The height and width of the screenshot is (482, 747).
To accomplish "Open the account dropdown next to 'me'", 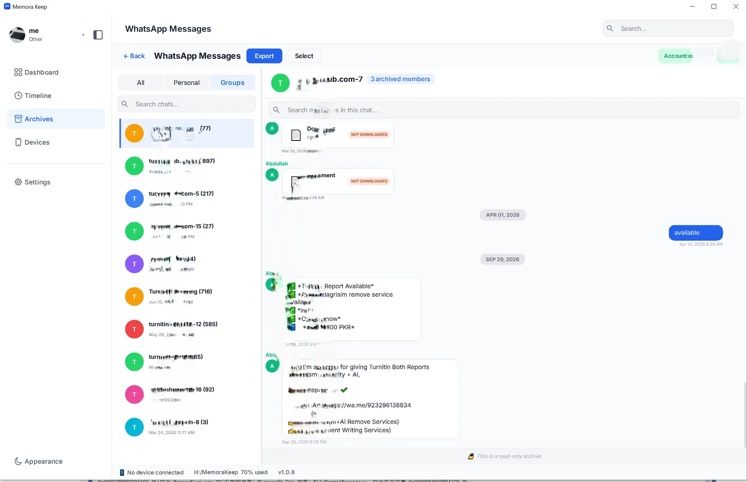I will point(83,35).
